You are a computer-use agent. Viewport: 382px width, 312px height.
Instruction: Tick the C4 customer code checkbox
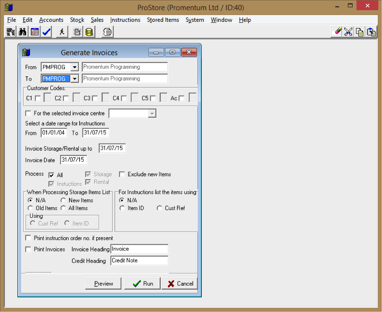tap(124, 98)
